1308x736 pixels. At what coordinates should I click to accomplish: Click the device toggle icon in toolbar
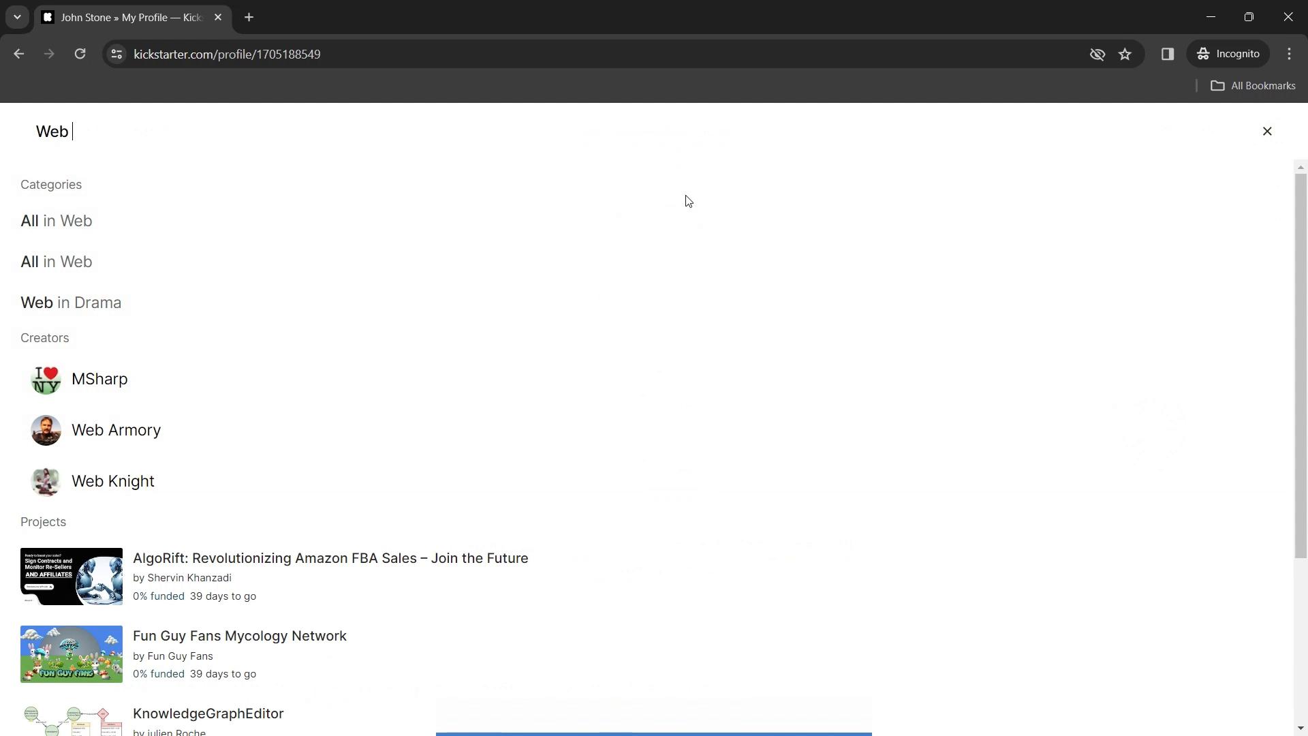1168,54
